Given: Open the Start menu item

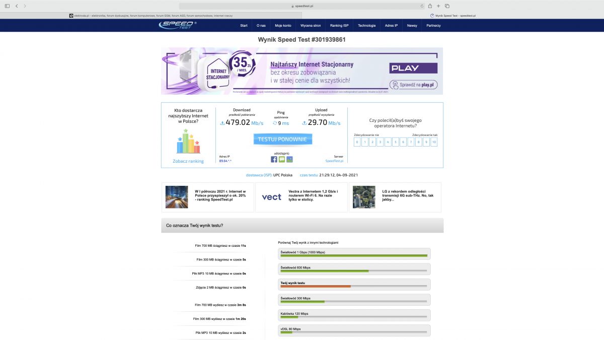Looking at the screenshot, I should coord(244,25).
